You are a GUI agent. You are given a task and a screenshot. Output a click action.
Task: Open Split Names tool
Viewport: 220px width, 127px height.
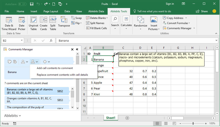(x=95, y=23)
